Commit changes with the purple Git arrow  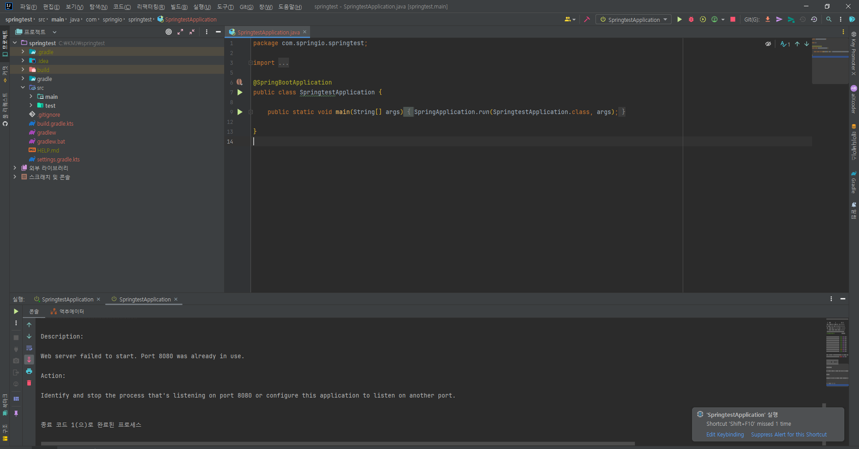click(779, 20)
